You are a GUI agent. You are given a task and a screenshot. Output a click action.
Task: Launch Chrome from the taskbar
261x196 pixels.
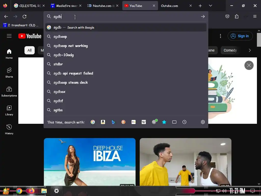(x=19, y=191)
